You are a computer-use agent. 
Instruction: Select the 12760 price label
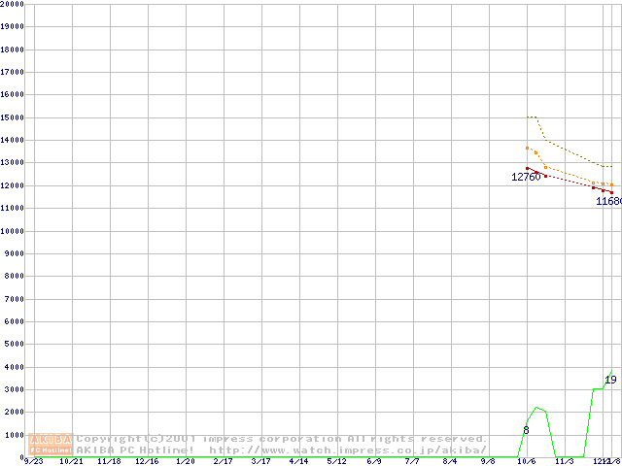pyautogui.click(x=526, y=177)
